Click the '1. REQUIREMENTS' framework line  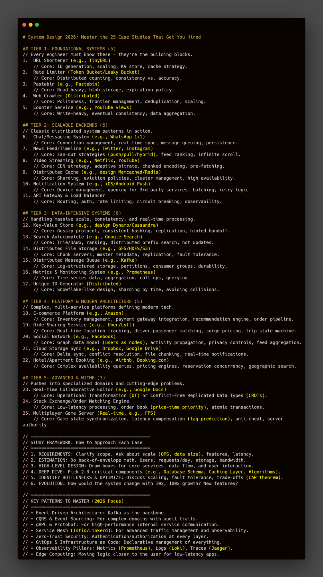coord(138,455)
